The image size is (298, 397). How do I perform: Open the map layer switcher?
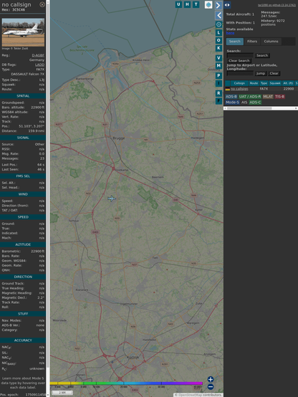coord(208,5)
